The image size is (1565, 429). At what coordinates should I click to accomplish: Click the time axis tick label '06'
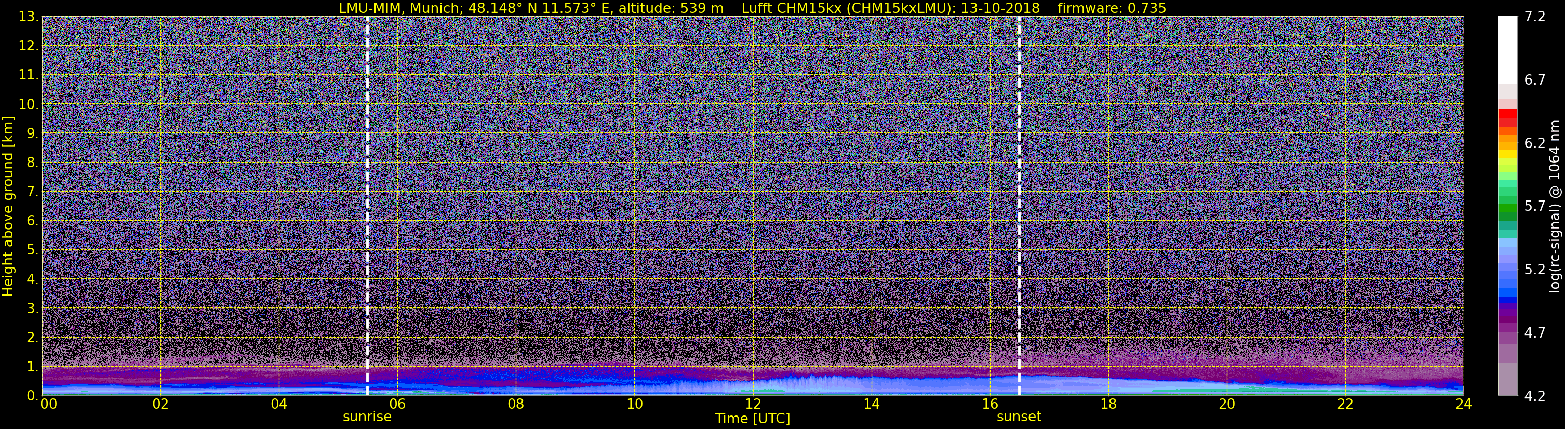(x=397, y=404)
